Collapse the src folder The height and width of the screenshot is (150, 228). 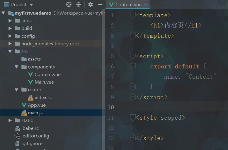(10, 51)
